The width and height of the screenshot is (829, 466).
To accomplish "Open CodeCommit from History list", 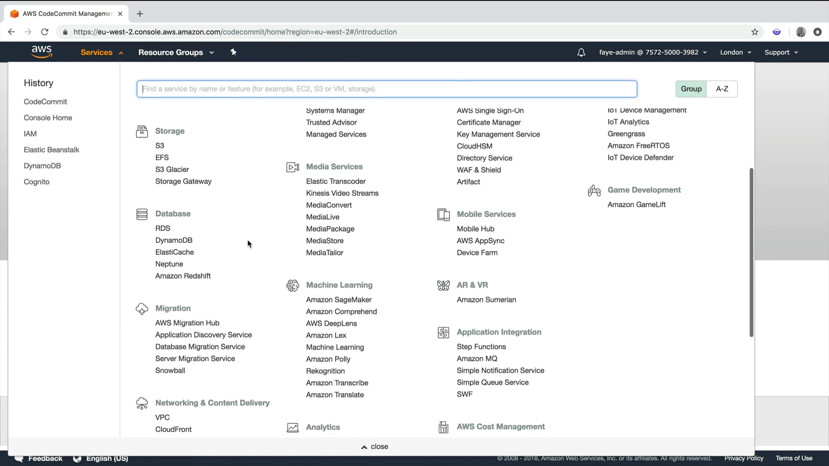I will point(45,102).
